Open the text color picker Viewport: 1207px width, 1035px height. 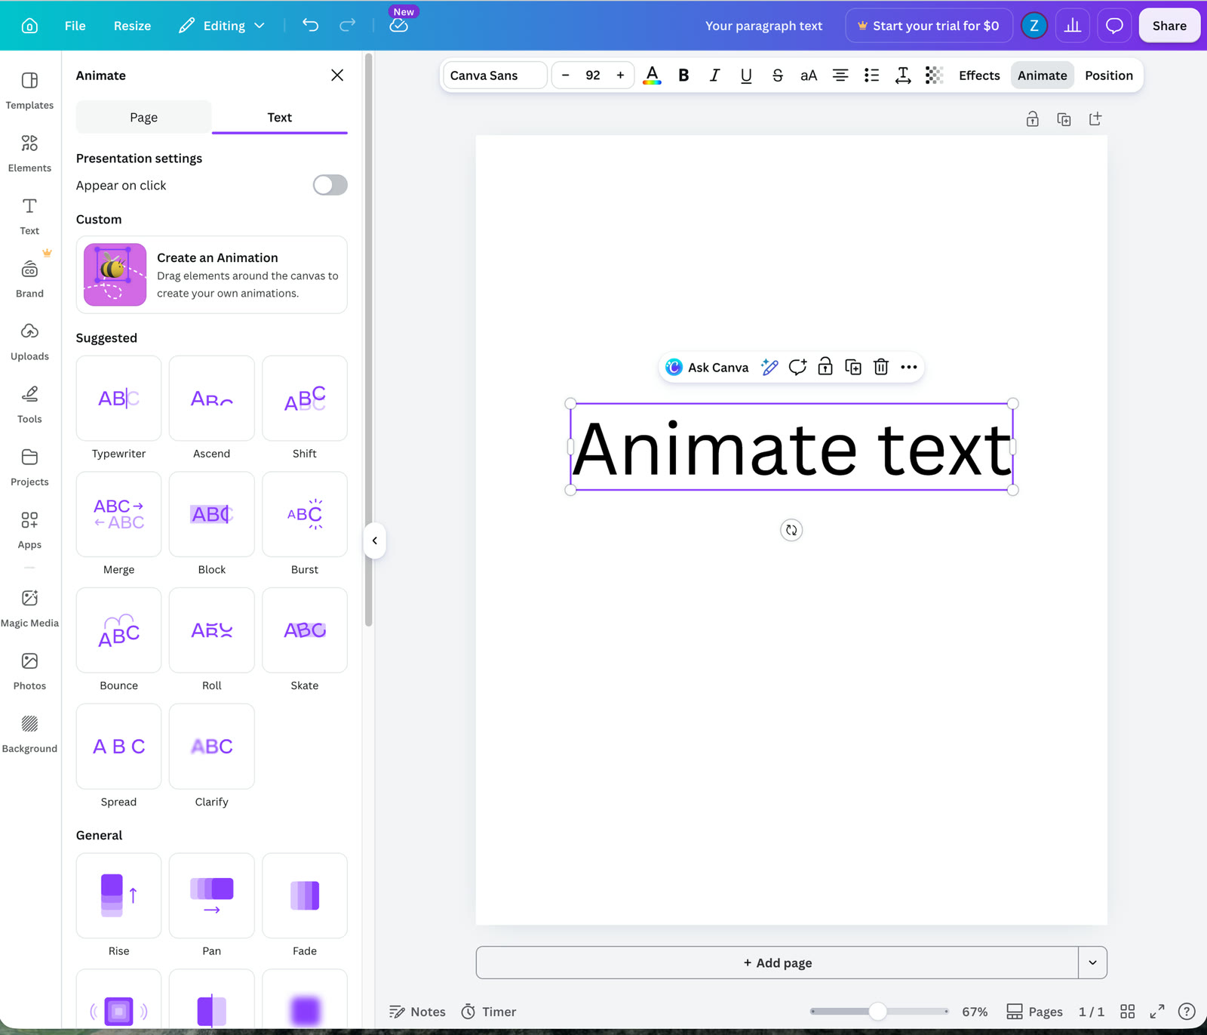(652, 75)
